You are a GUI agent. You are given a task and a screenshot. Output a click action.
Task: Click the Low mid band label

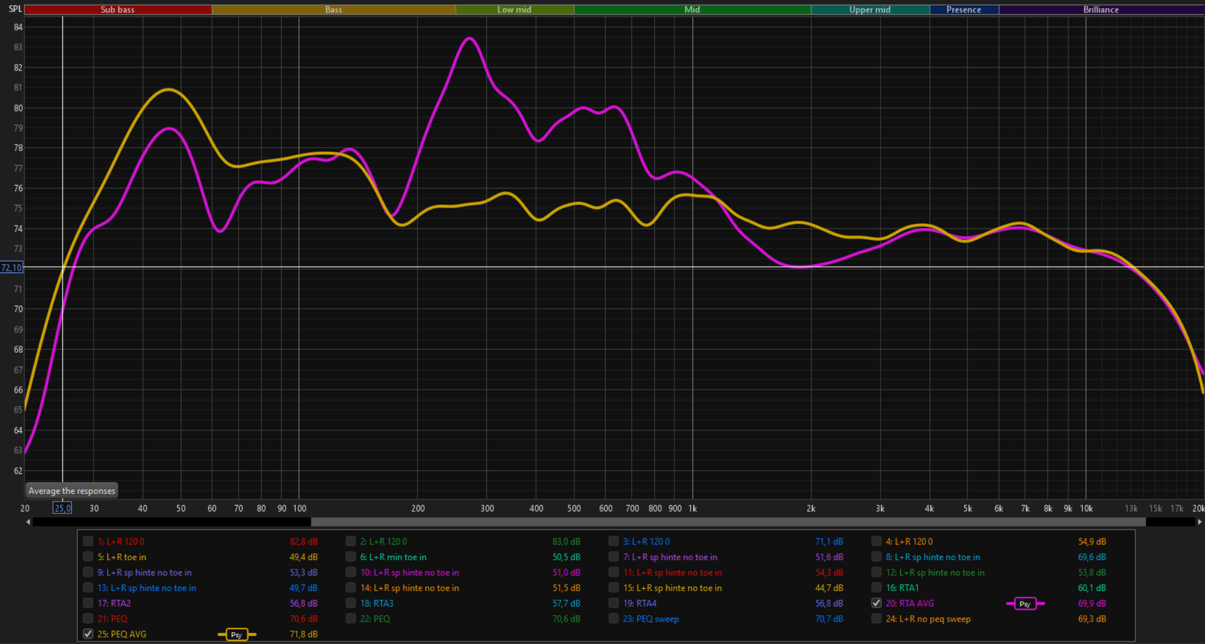(x=514, y=9)
